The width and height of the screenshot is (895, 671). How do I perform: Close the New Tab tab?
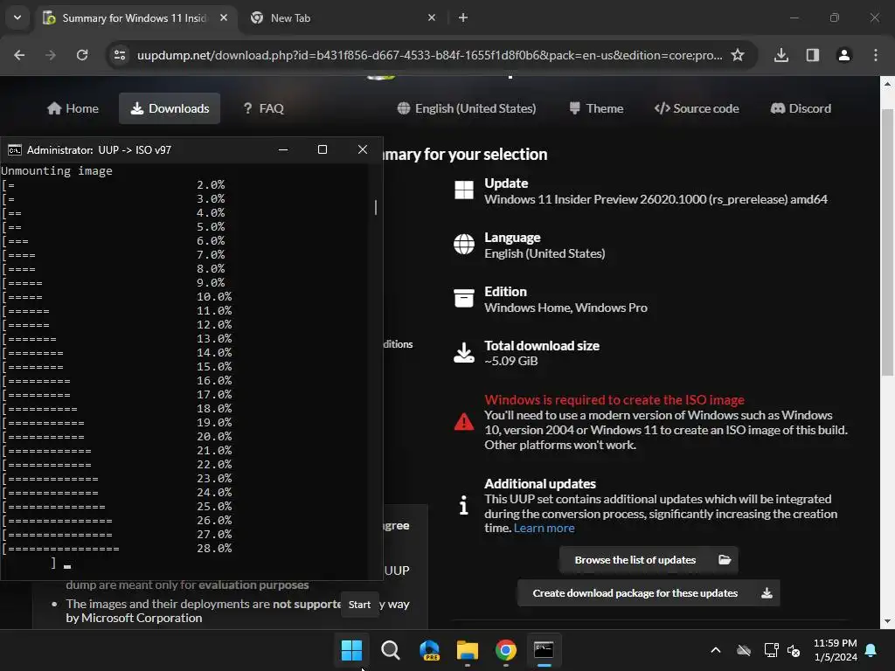point(432,17)
